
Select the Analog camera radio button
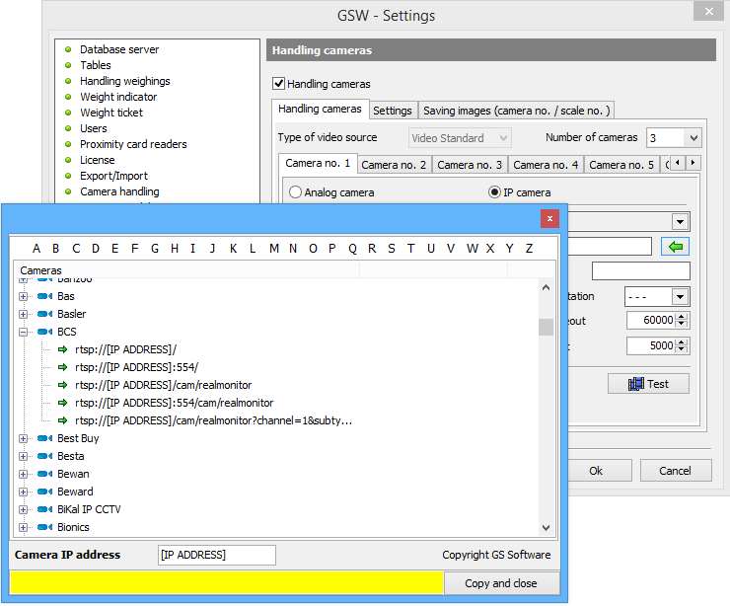coord(296,192)
